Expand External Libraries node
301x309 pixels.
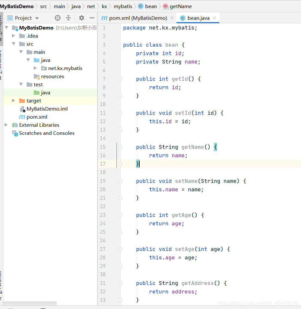tap(6, 125)
